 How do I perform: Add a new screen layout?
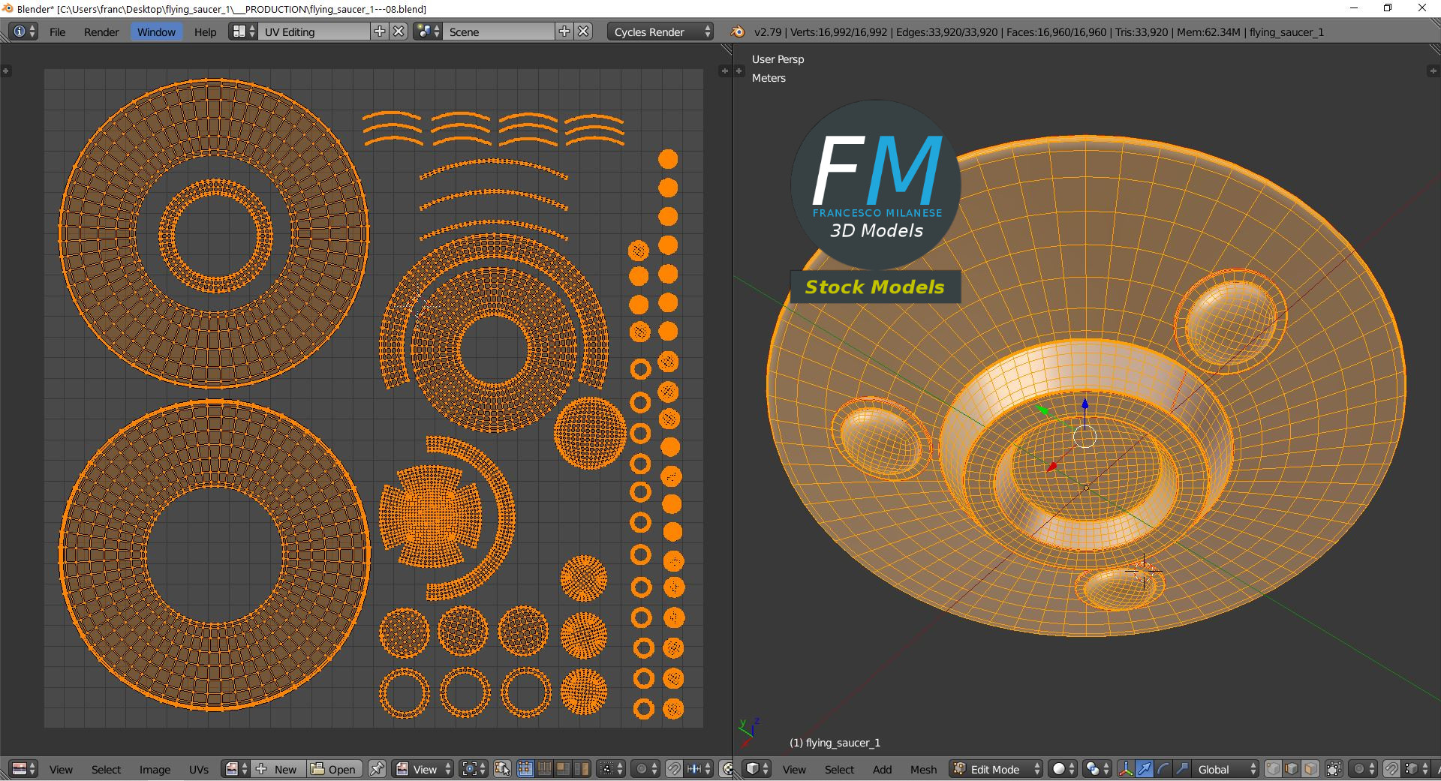click(380, 32)
